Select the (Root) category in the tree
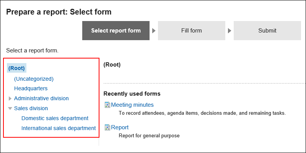The image size is (306, 153). coord(16,68)
